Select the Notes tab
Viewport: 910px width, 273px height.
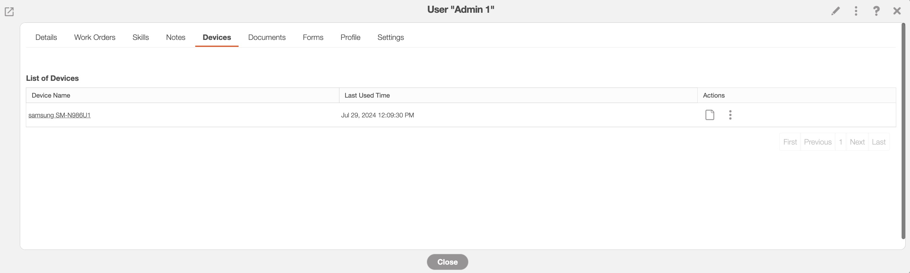175,37
